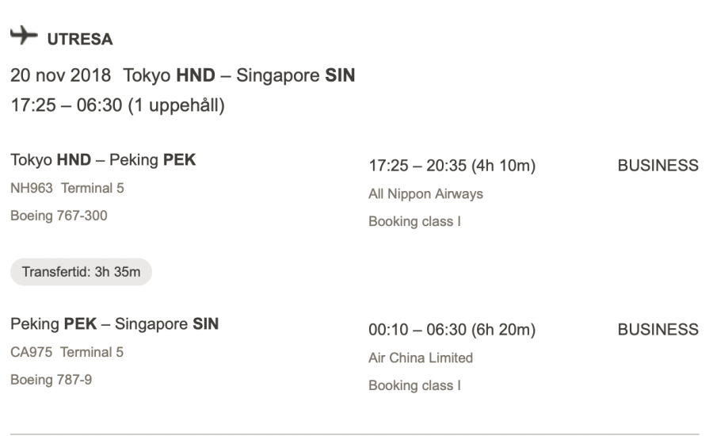
Task: Select the 20 nov 2018 date text
Action: pyautogui.click(x=61, y=76)
